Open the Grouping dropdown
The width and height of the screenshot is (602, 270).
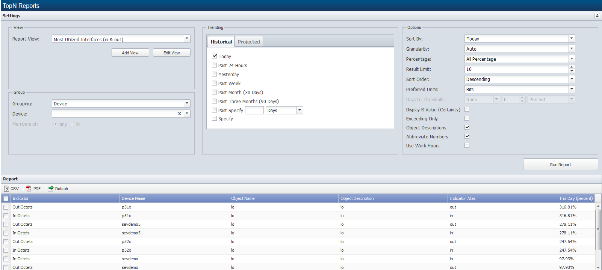click(x=187, y=103)
